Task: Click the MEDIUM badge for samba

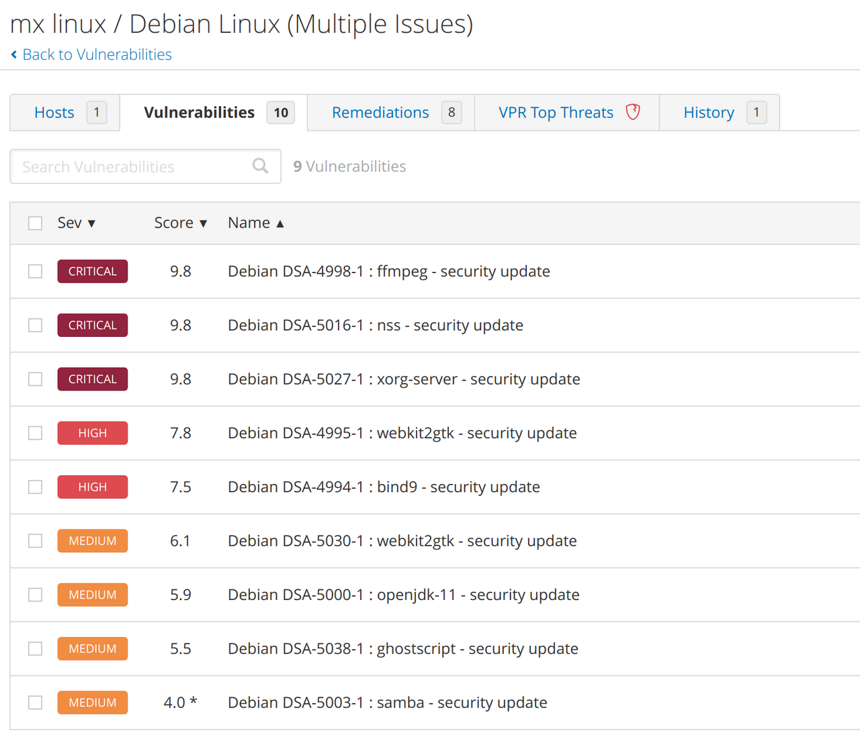Action: (93, 702)
